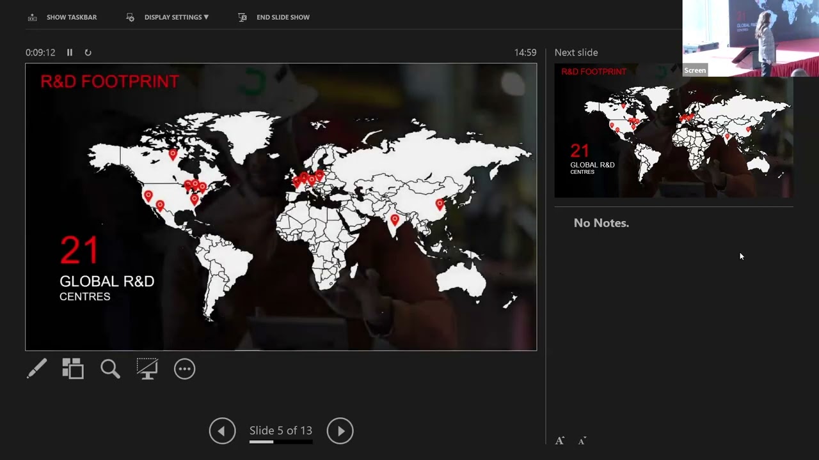Restart the presentation timer

[88, 52]
